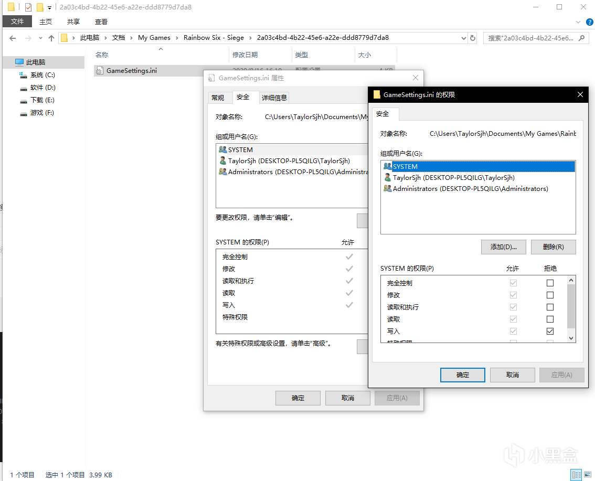Image resolution: width=595 pixels, height=481 pixels.
Task: Go up one folder level
Action: (51, 38)
